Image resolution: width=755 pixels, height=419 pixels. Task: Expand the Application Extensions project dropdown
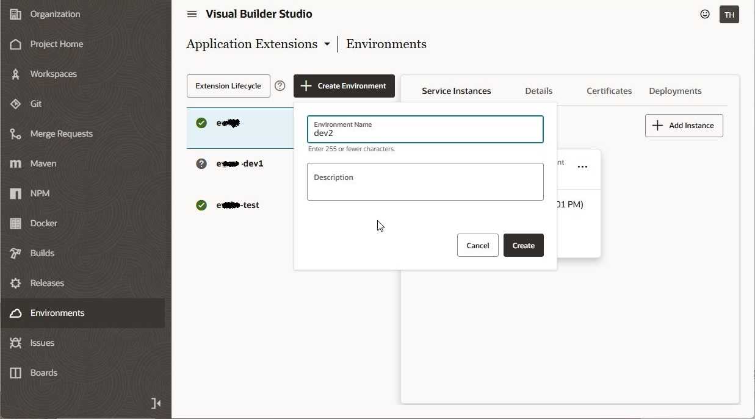[327, 44]
